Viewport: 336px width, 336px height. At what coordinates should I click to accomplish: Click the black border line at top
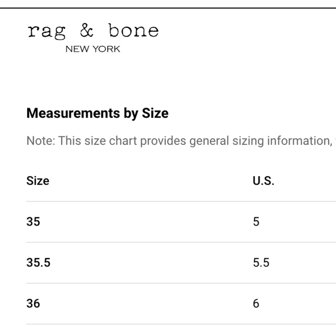(168, 8)
